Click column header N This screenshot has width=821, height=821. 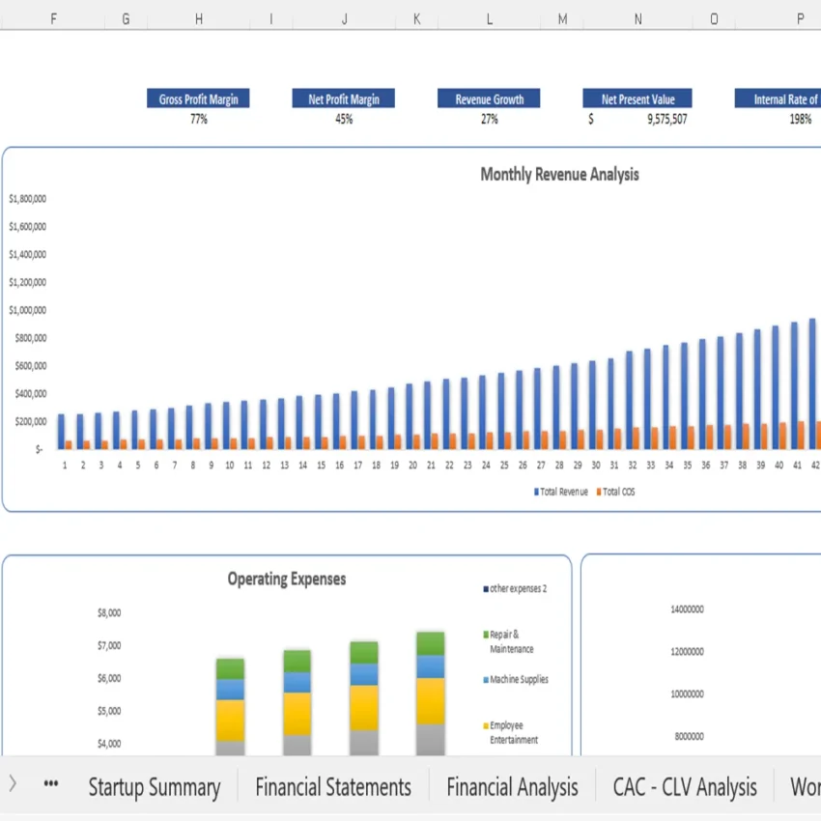coord(637,17)
